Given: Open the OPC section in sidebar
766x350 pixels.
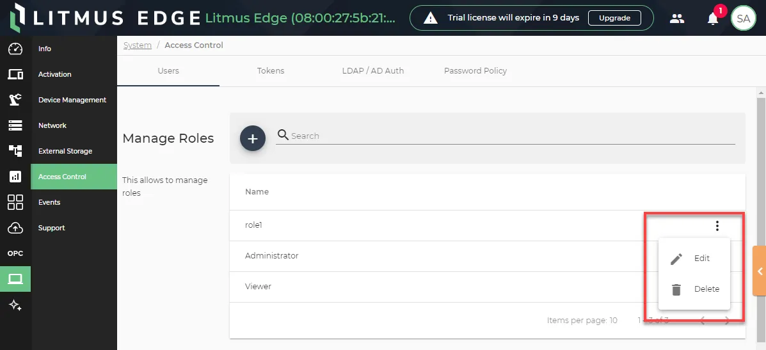Looking at the screenshot, I should [15, 253].
